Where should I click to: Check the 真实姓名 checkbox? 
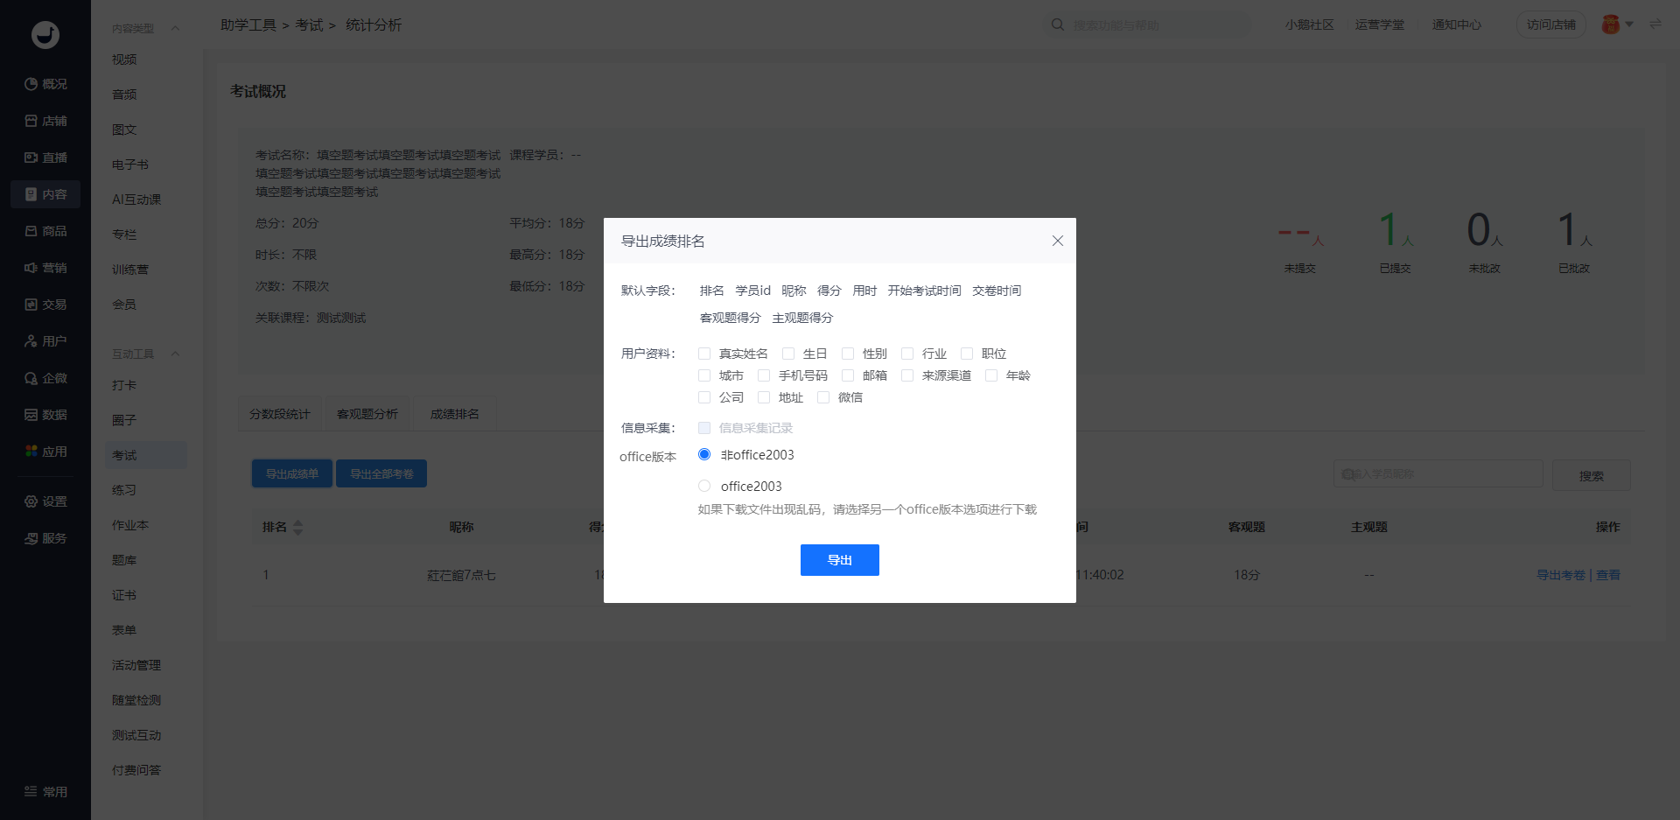pos(704,354)
